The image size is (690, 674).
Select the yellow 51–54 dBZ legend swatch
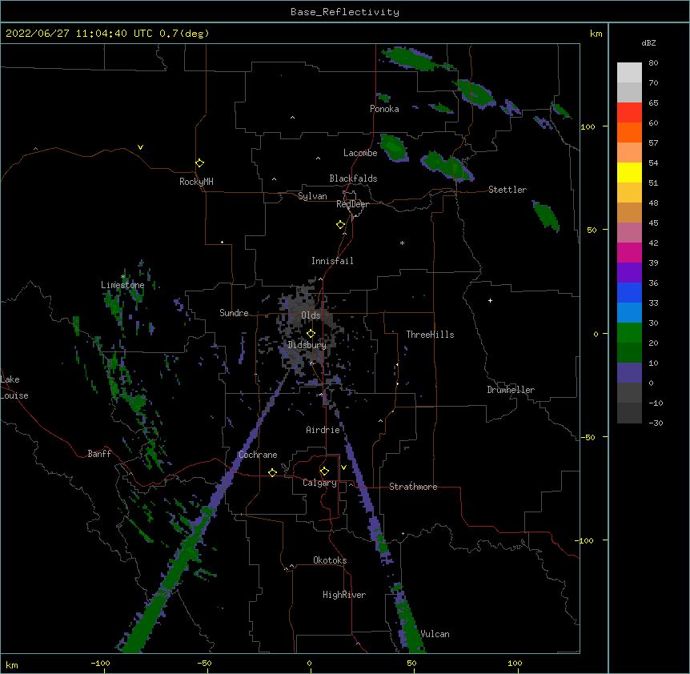(x=629, y=172)
